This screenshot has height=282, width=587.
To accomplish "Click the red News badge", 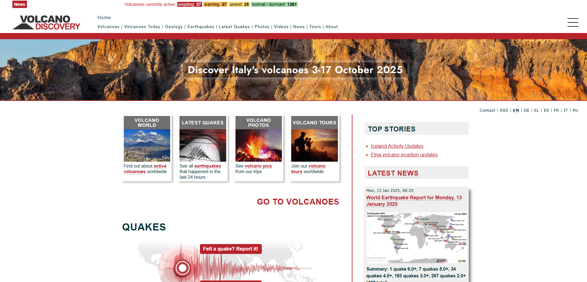I will 19,4.
